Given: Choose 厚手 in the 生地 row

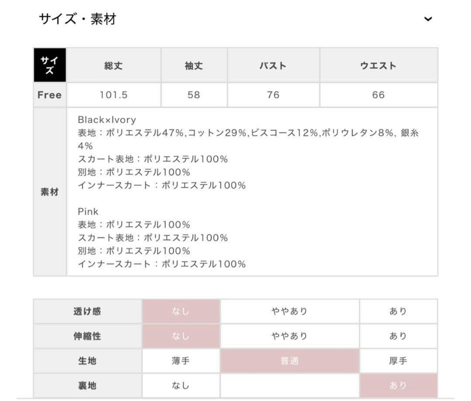Looking at the screenshot, I should coord(398,361).
